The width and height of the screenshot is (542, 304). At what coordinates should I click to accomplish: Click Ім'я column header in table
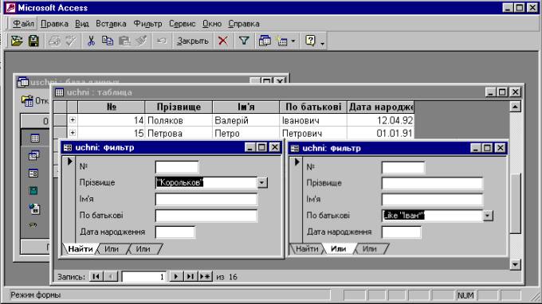point(245,107)
